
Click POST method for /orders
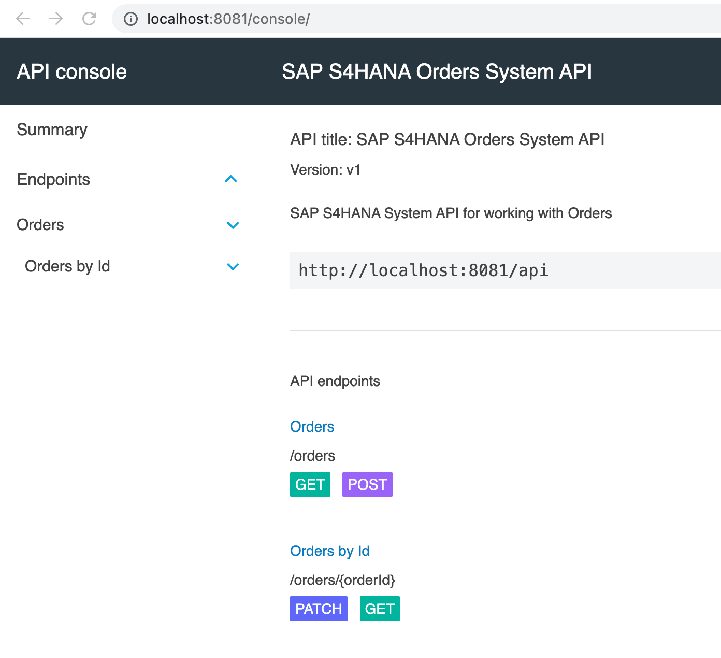point(367,484)
